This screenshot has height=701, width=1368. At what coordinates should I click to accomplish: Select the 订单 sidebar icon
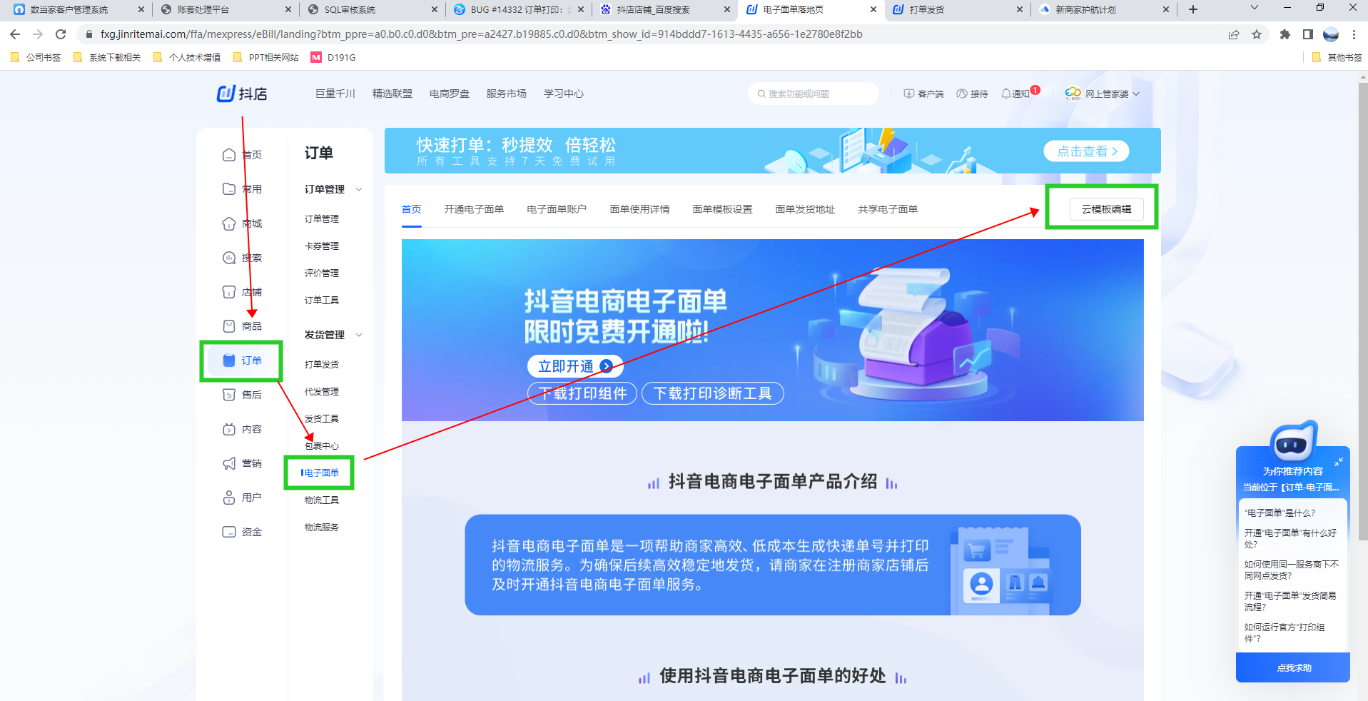coord(229,360)
